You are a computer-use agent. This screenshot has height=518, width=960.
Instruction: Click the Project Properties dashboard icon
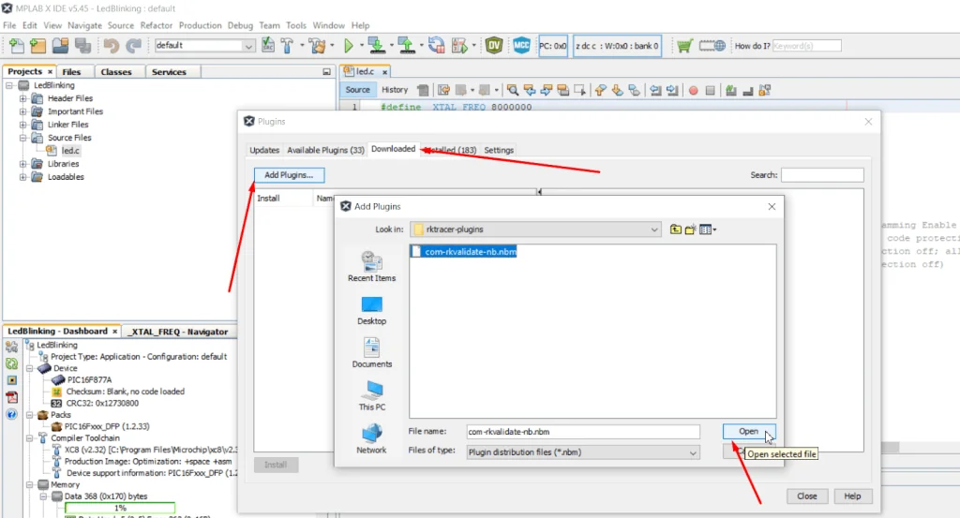click(x=11, y=347)
